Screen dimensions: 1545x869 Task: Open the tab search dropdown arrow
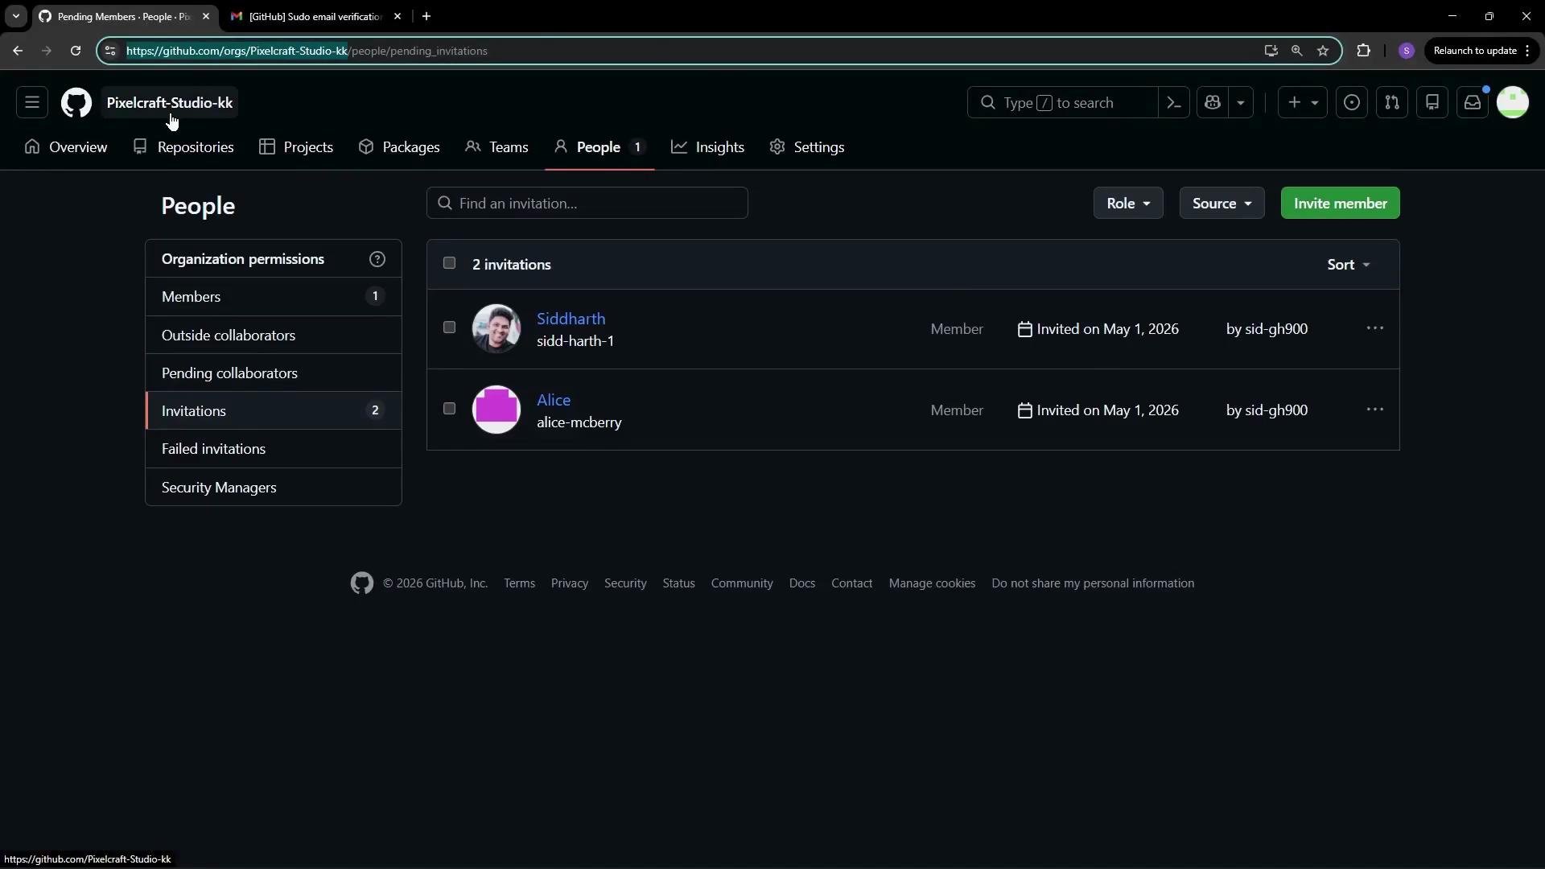tap(15, 16)
